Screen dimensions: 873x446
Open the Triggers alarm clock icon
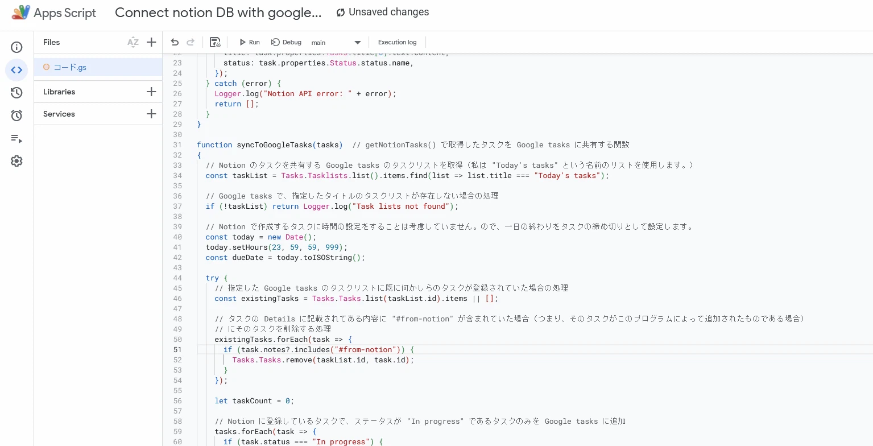click(16, 115)
